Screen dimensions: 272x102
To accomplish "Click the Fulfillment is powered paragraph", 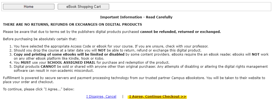I will [134, 80].
